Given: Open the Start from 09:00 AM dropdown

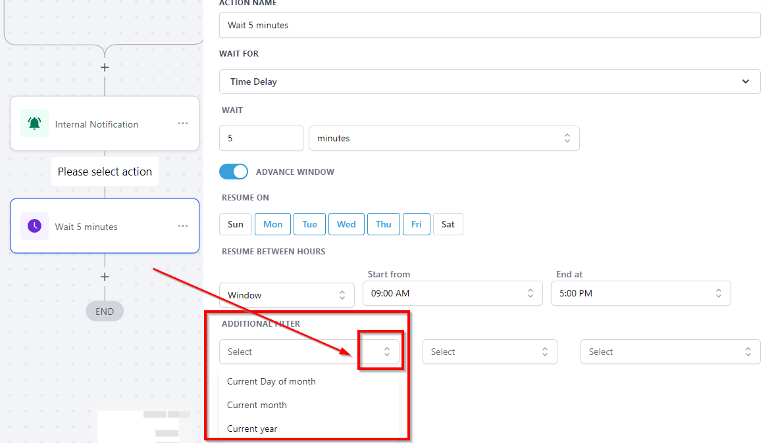Looking at the screenshot, I should tap(453, 293).
